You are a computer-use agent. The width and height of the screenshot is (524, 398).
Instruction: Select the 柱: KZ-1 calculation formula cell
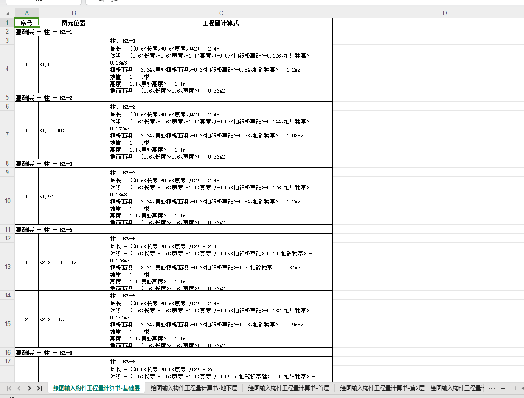pyautogui.click(x=221, y=65)
